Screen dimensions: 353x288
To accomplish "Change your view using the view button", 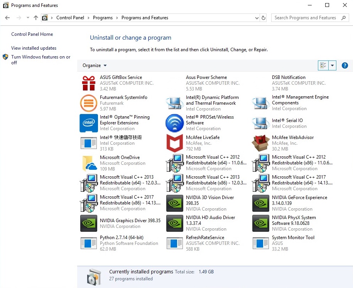I will coord(323,65).
